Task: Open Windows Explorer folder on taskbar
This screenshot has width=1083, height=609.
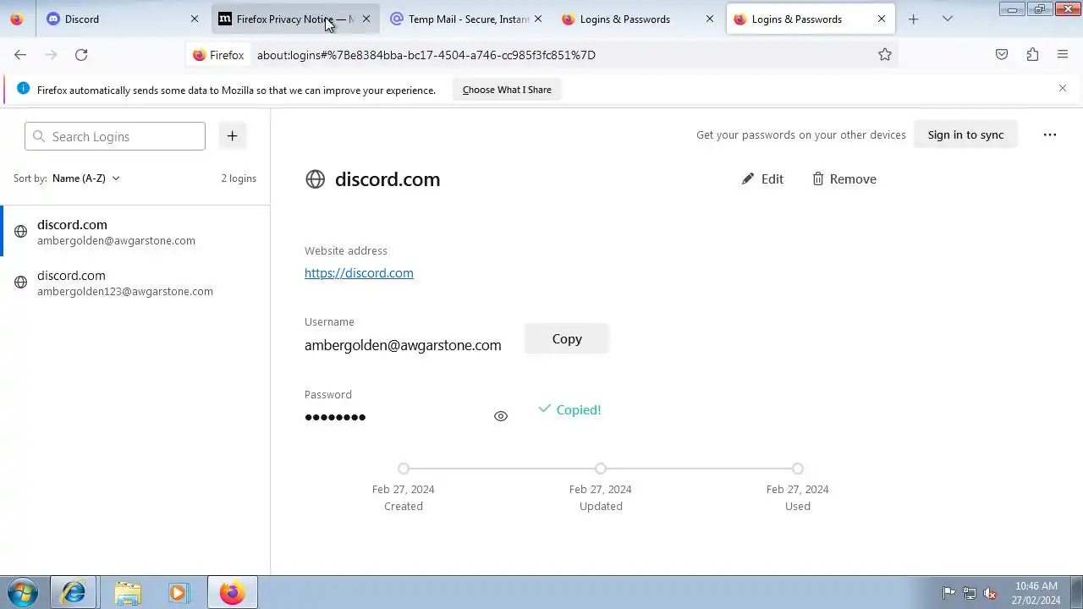Action: pos(128,592)
